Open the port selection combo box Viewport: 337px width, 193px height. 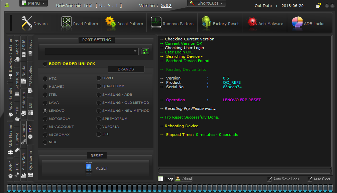click(92, 51)
